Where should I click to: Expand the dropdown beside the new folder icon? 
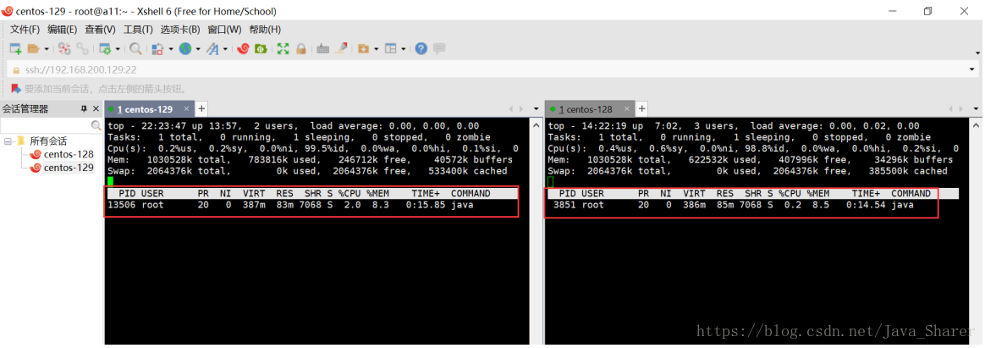click(x=377, y=49)
